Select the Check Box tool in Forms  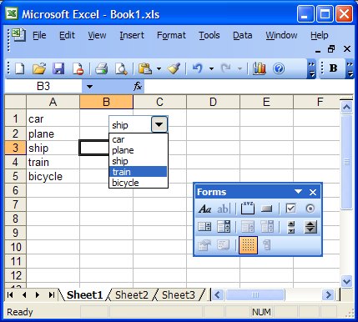tap(291, 209)
